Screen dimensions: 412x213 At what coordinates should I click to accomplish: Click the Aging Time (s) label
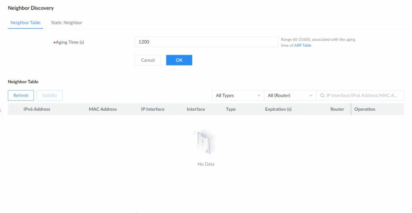coord(70,42)
